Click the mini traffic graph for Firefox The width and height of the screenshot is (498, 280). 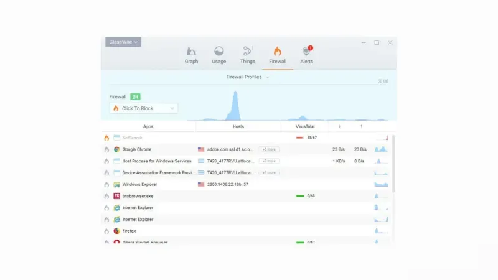381,231
